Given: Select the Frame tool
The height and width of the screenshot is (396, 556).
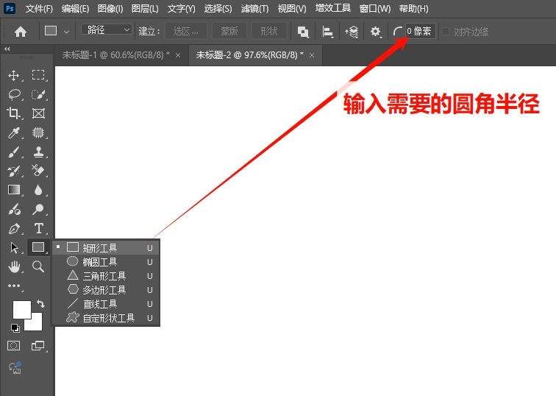Looking at the screenshot, I should tap(38, 113).
